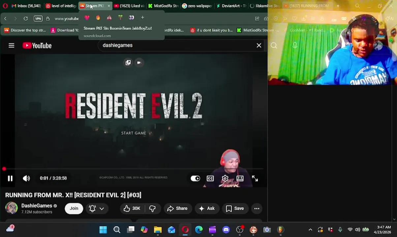Go back with the browser back arrow
The height and width of the screenshot is (237, 397).
click(5, 19)
